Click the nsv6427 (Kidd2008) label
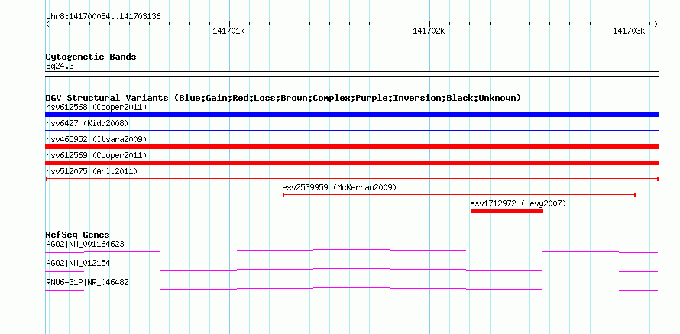 (x=87, y=123)
